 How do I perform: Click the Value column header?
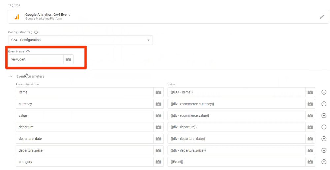tap(171, 85)
